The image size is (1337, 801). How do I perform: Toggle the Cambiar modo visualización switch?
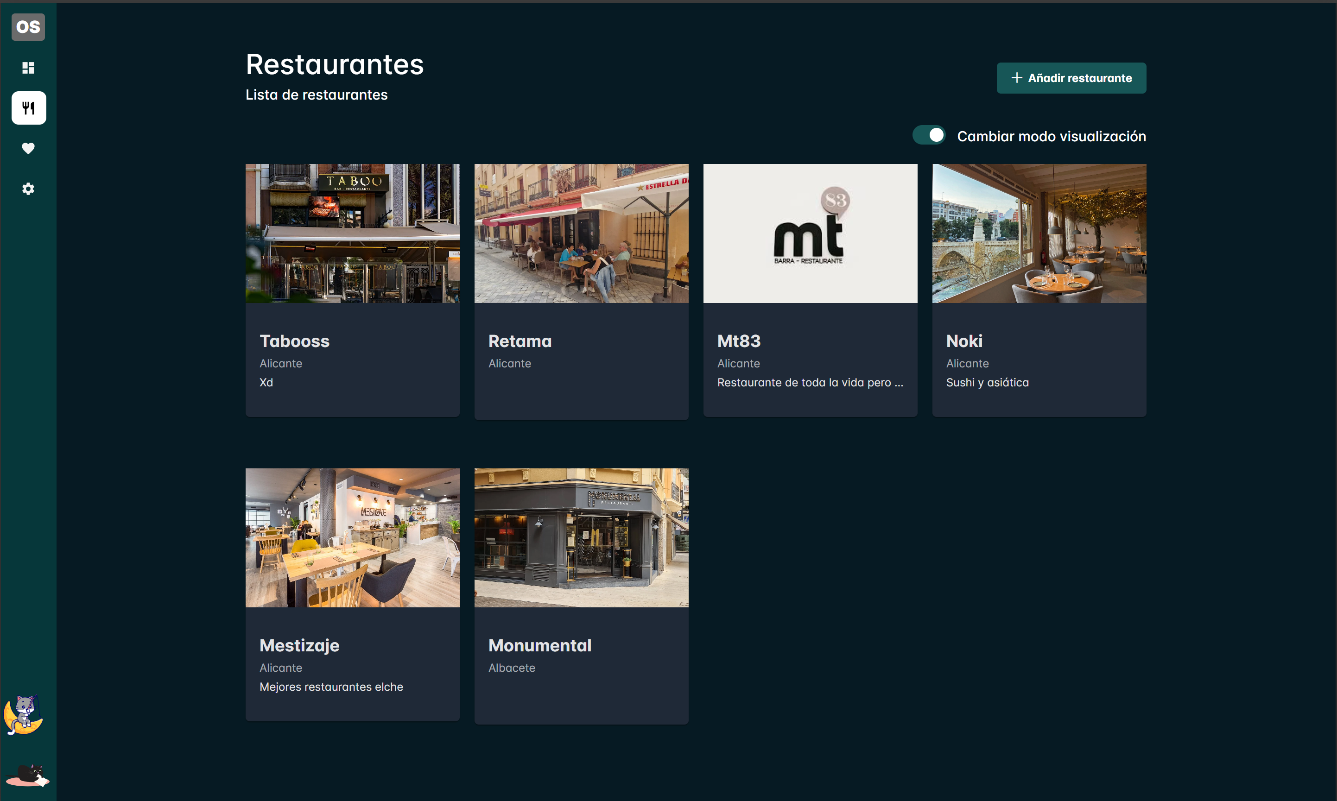(928, 135)
